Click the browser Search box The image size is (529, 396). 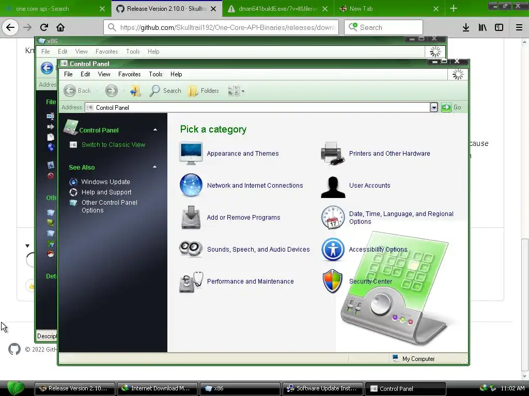(x=384, y=27)
